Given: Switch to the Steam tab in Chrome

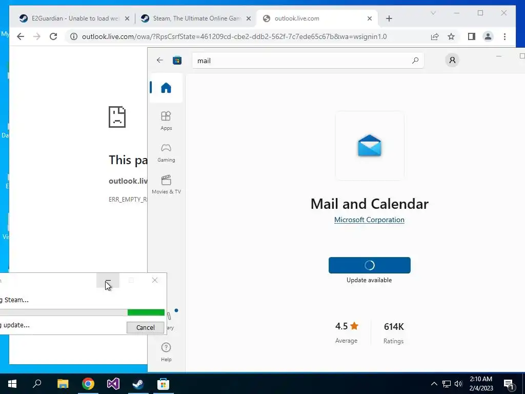Looking at the screenshot, I should pyautogui.click(x=196, y=18).
